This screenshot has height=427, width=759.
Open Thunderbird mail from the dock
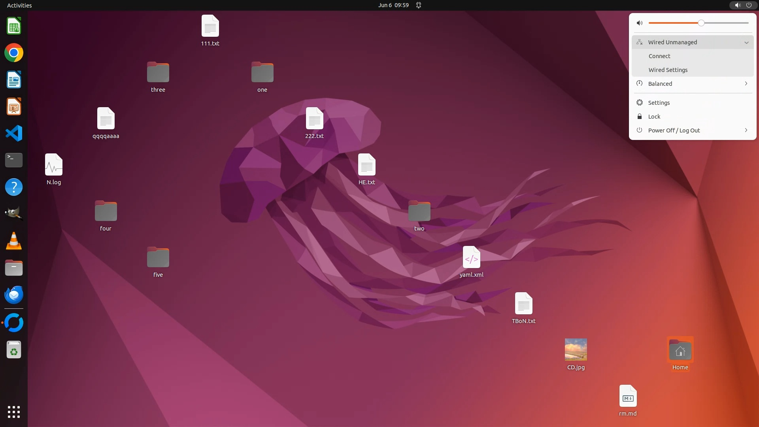coord(14,295)
